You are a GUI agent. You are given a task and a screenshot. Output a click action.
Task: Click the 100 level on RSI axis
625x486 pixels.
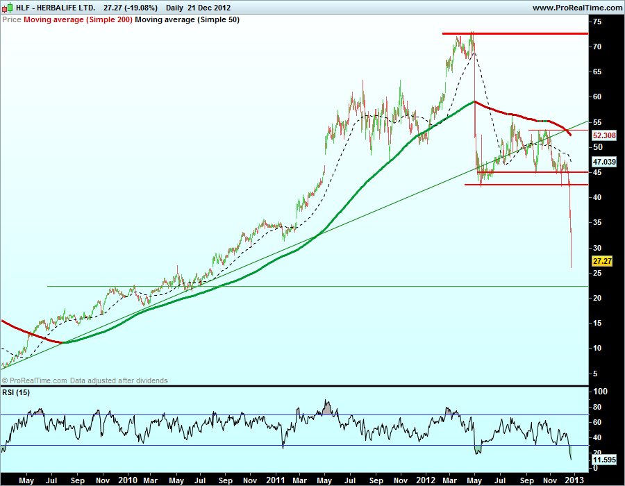[600, 392]
